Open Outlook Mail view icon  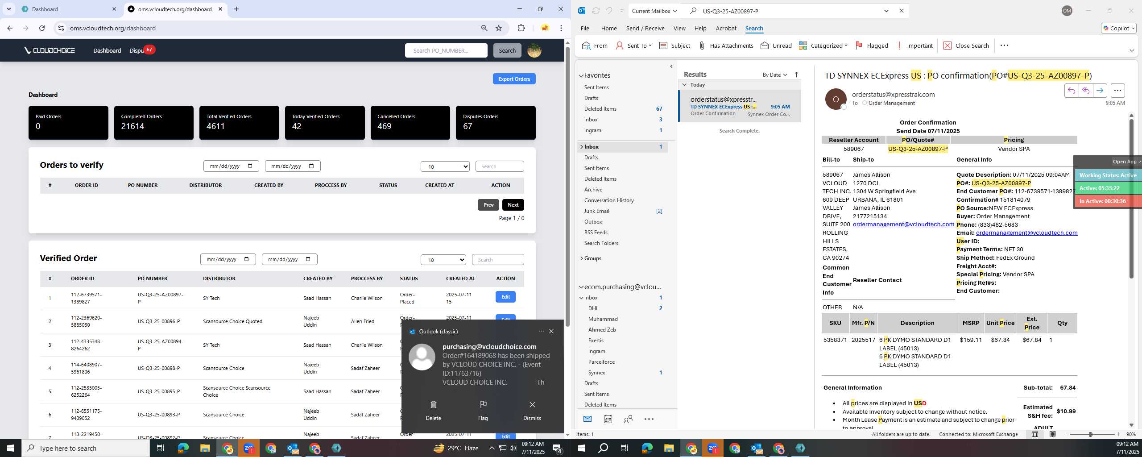pos(588,419)
